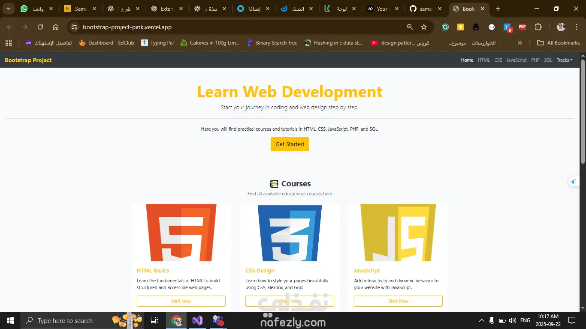Click the browser forward arrow
This screenshot has height=329, width=586.
click(x=25, y=27)
